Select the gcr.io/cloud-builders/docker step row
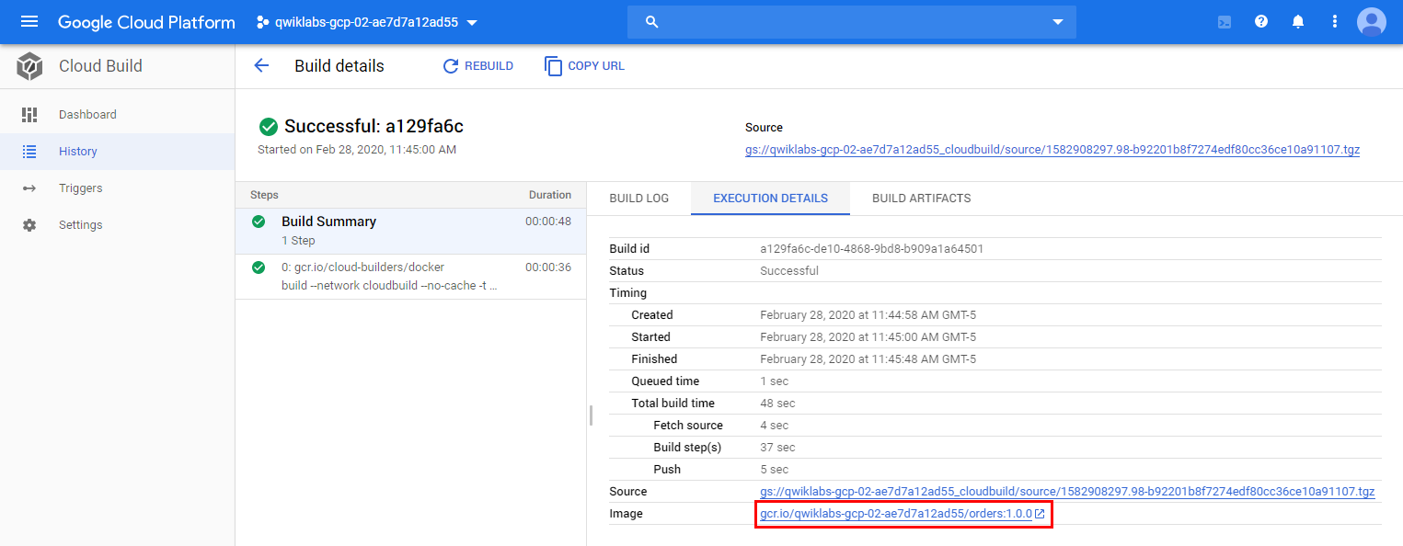Viewport: 1403px width, 546px height. pos(411,277)
